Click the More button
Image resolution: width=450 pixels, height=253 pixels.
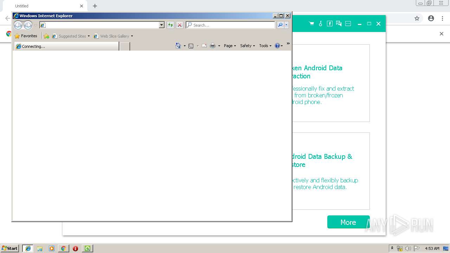(x=348, y=222)
